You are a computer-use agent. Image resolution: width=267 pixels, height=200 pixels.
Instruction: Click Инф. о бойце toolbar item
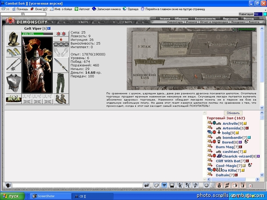(x=61, y=9)
